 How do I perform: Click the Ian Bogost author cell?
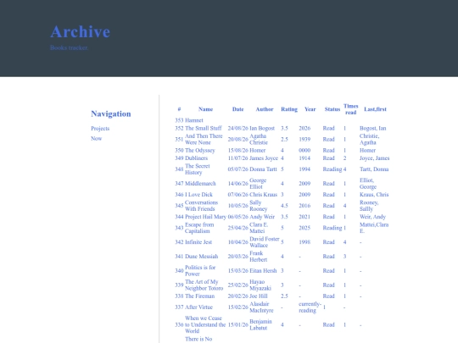[262, 129]
